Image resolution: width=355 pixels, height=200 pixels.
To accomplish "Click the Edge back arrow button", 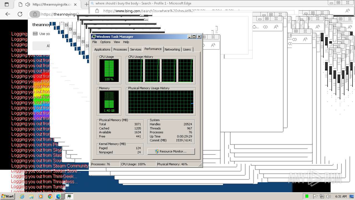I will (8, 14).
